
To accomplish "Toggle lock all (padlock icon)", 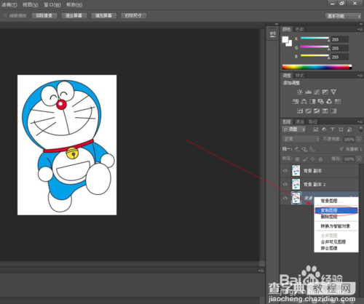I will (x=320, y=159).
